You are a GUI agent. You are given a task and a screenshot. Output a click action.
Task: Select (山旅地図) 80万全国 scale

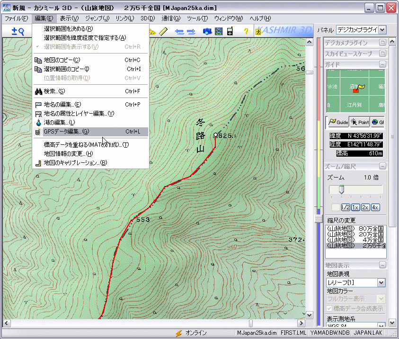click(x=356, y=228)
